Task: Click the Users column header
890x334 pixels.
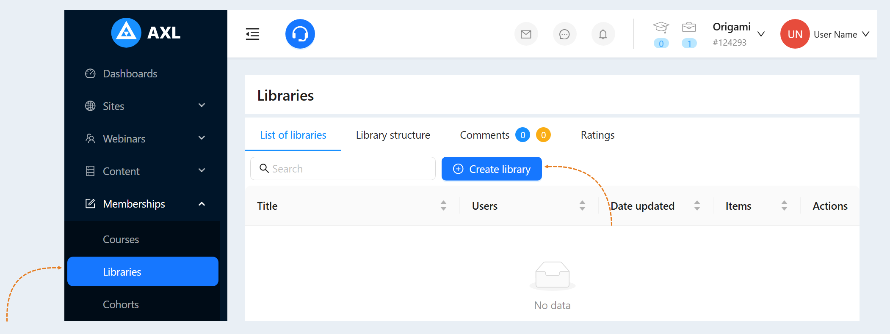Action: tap(484, 206)
